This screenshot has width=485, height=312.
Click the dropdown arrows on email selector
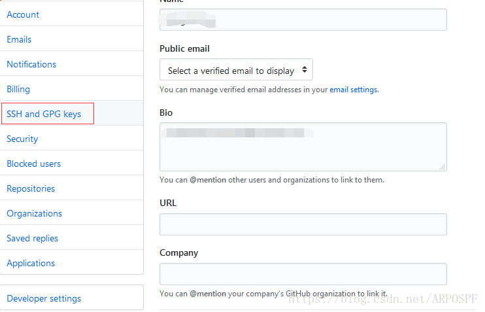tap(305, 69)
